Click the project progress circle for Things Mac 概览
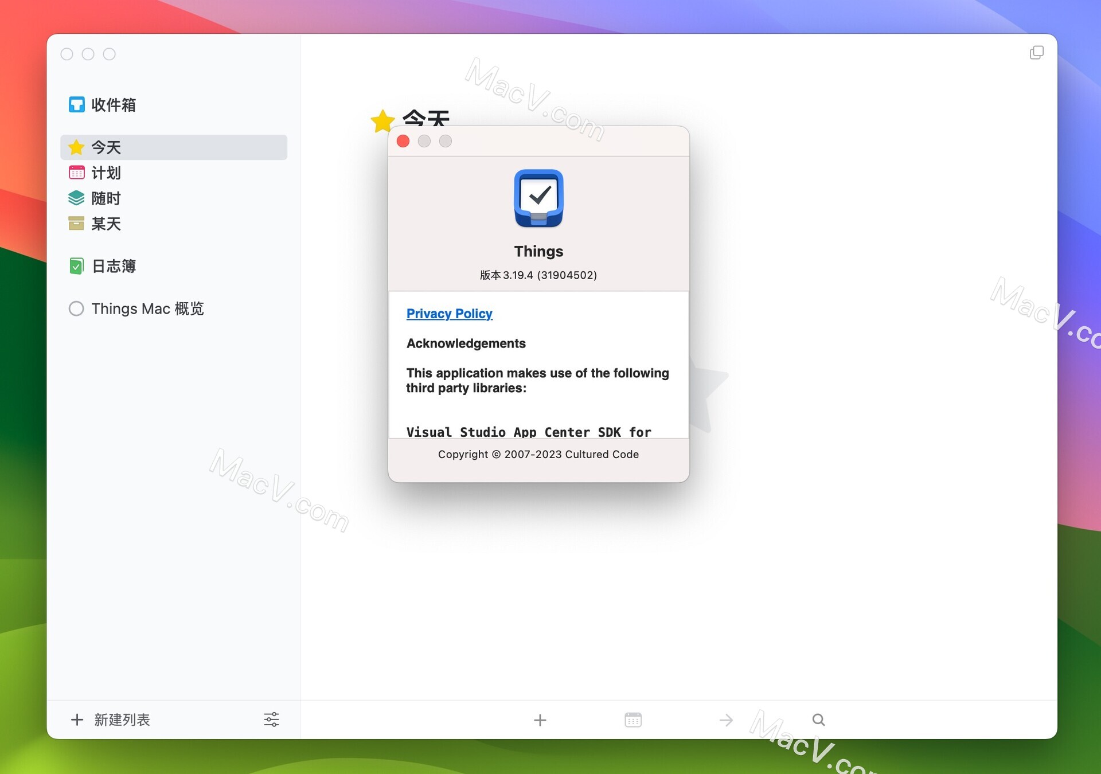The width and height of the screenshot is (1101, 774). pyautogui.click(x=76, y=308)
